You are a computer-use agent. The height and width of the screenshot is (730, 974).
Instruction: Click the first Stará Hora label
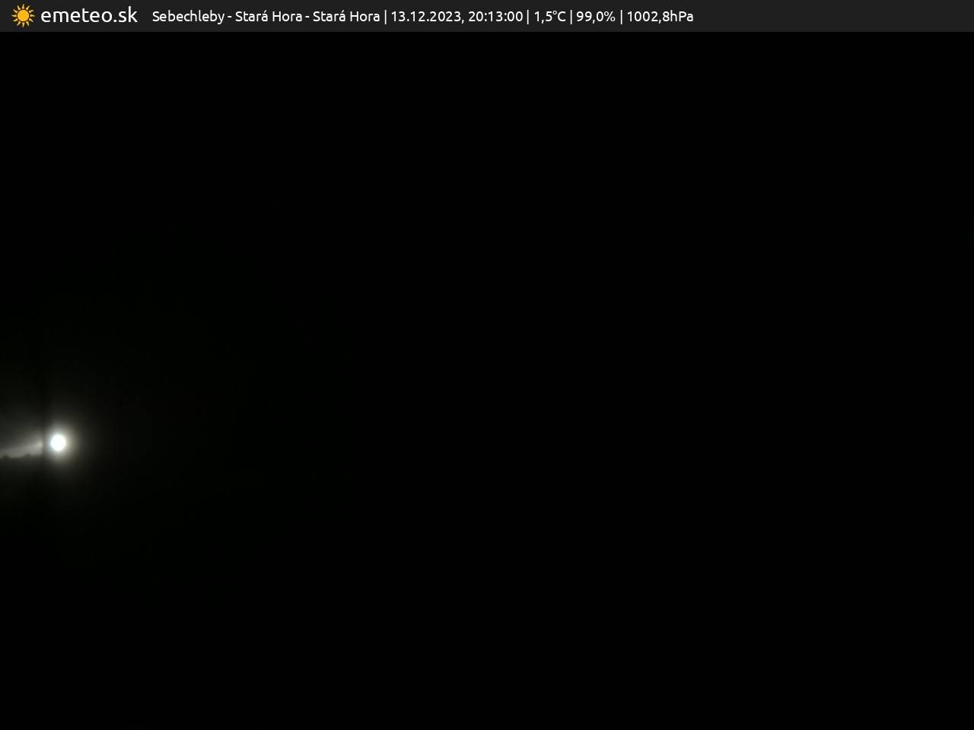click(x=268, y=17)
